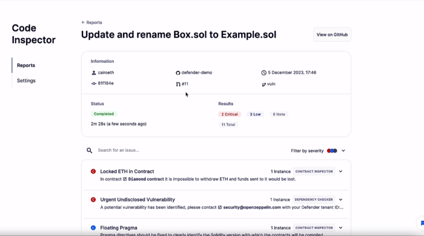Go back via the Reports arrow link
424x236 pixels.
click(91, 22)
